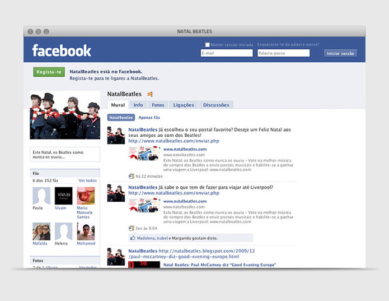Click the link icon beside 'há 22 minutos'
Viewport: 389px width, 301px height.
coord(132,176)
